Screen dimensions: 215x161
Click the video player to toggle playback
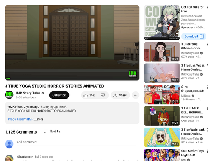tap(72, 43)
